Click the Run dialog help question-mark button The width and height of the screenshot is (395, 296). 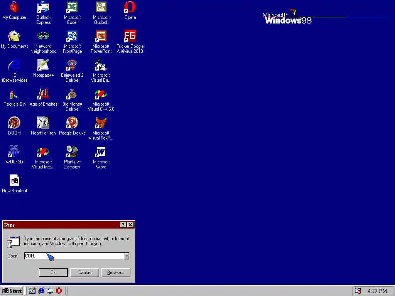coord(123,225)
